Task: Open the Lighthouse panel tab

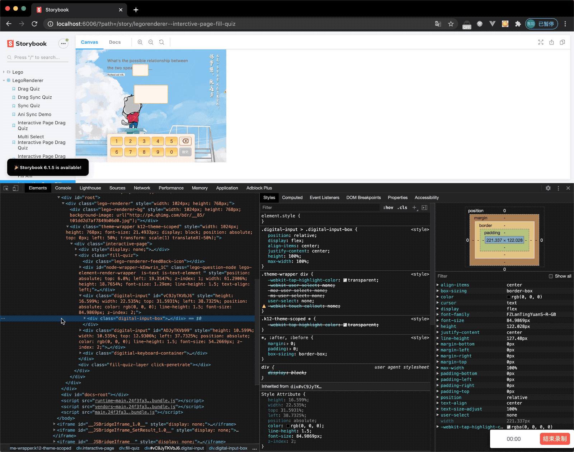Action: pyautogui.click(x=90, y=188)
